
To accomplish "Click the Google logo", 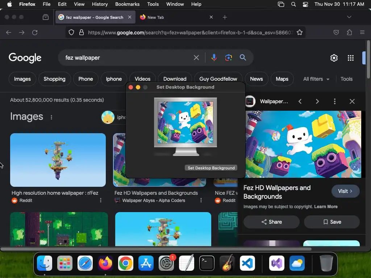I will [x=25, y=58].
